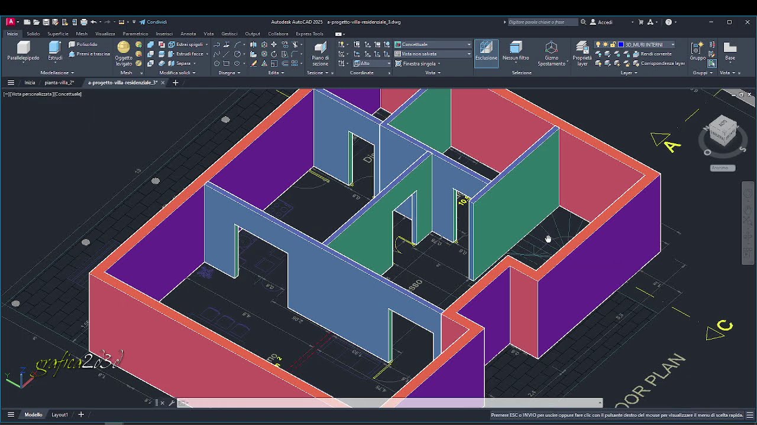Image resolution: width=757 pixels, height=425 pixels.
Task: Expand the Gruppi panel
Action: [x=702, y=73]
